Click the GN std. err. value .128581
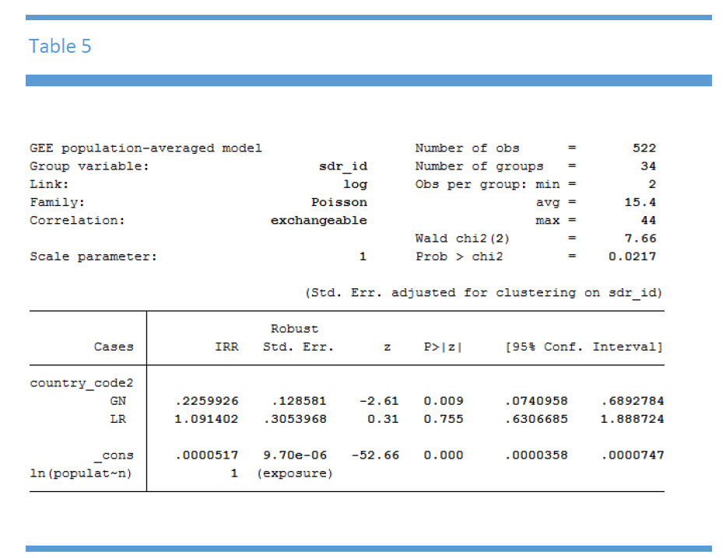The height and width of the screenshot is (558, 726). [299, 401]
